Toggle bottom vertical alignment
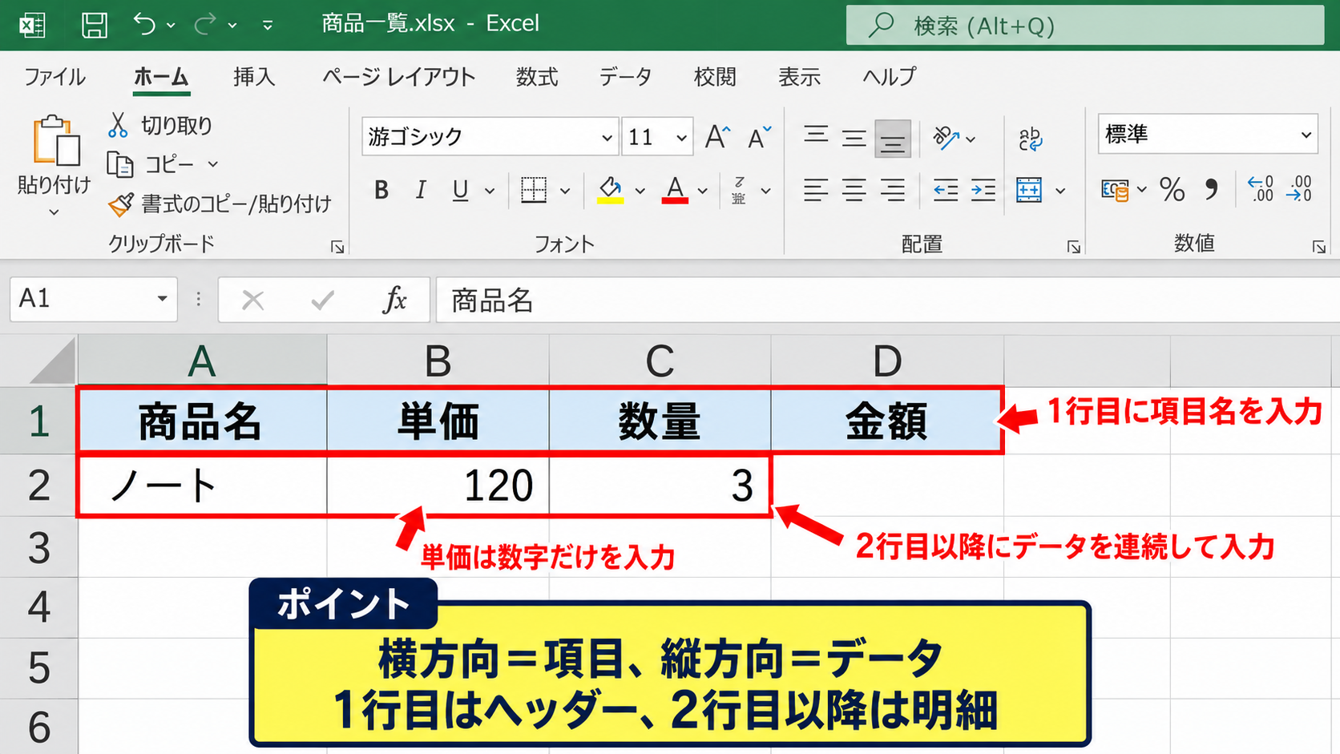This screenshot has width=1340, height=754. click(x=893, y=139)
